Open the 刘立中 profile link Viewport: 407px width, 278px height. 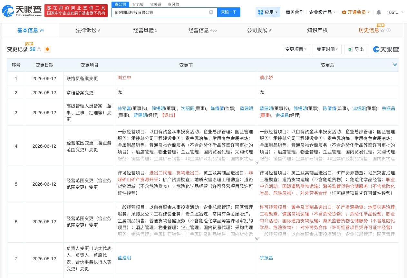click(x=124, y=78)
